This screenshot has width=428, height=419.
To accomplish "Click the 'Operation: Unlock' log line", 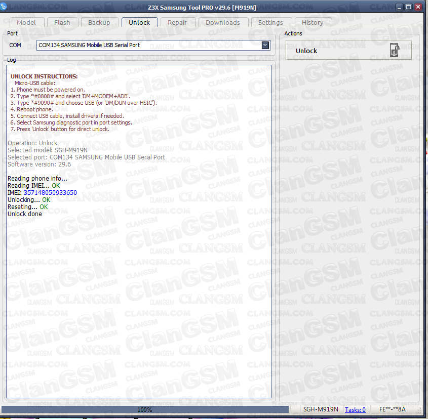I will pos(32,143).
